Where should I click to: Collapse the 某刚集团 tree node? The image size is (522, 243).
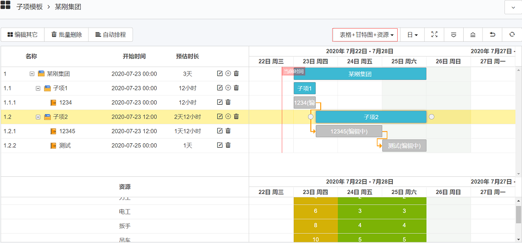[32, 74]
